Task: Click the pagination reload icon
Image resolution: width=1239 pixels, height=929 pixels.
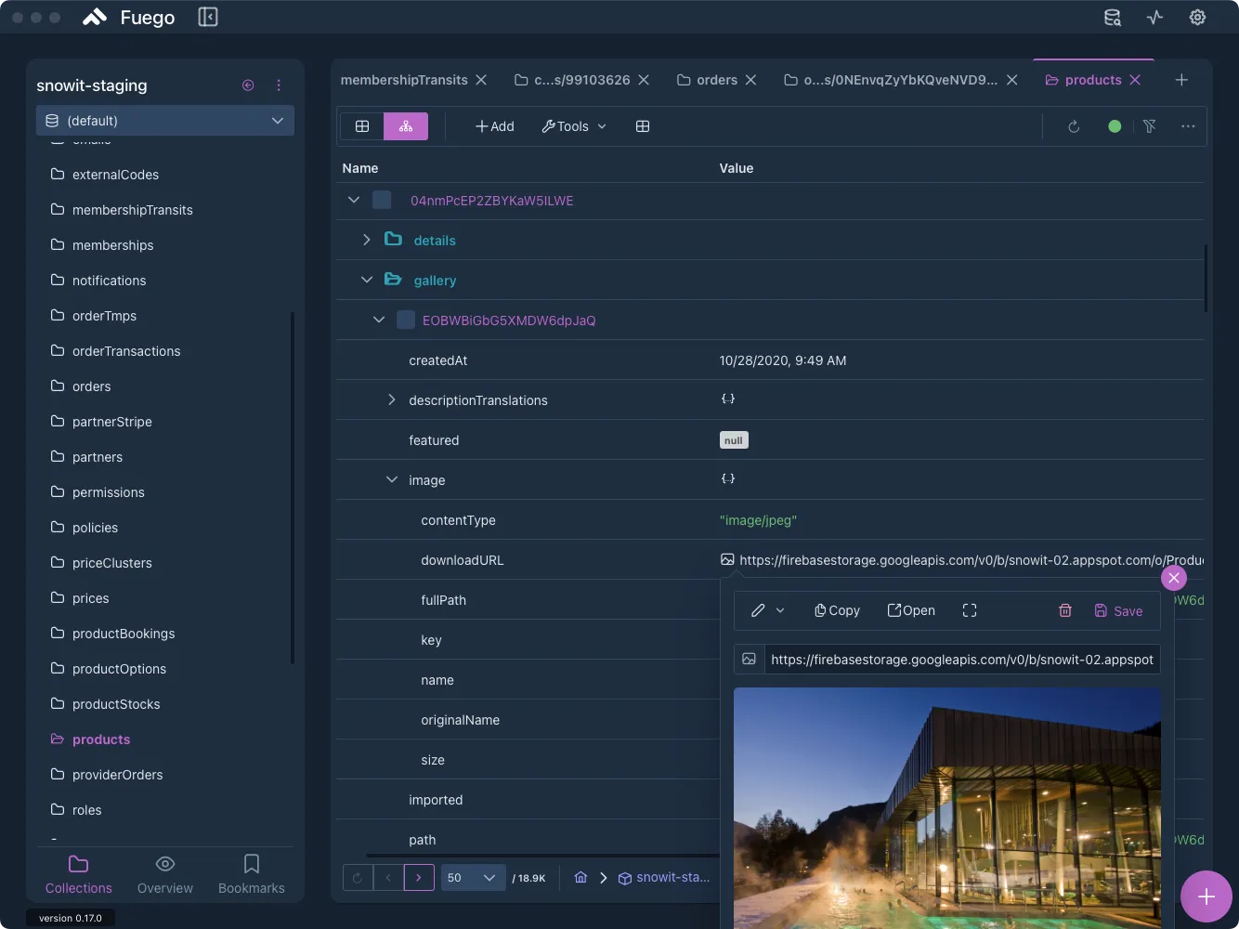Action: click(x=358, y=877)
